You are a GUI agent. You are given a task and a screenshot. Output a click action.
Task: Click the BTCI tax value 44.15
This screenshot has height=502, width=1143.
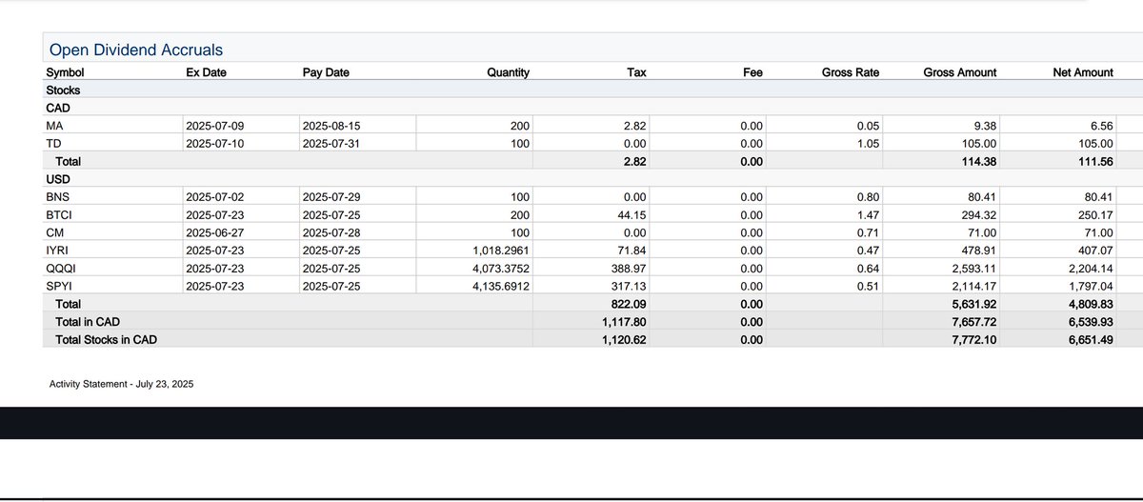(x=632, y=215)
